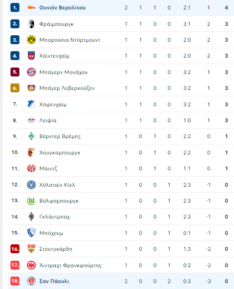The height and width of the screenshot is (289, 234).
Task: Click the red position badge 16
Action: tap(15, 249)
